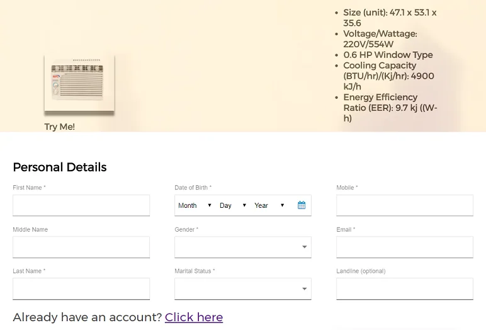The image size is (486, 330).
Task: Open the date of birth calendar picker
Action: pyautogui.click(x=302, y=205)
